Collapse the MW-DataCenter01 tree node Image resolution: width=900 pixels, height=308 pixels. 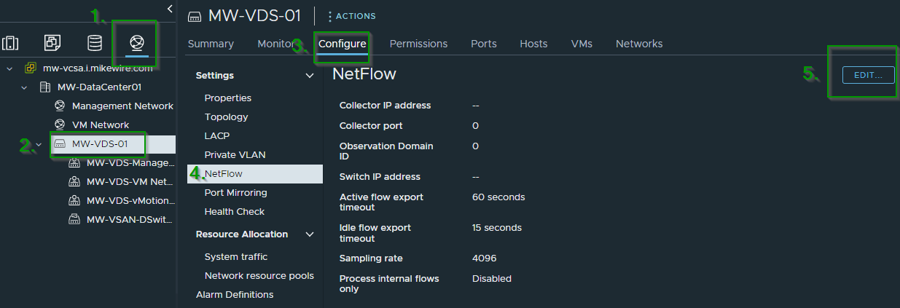click(x=24, y=87)
